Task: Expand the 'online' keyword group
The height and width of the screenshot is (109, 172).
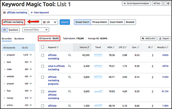Action: pos(5,105)
